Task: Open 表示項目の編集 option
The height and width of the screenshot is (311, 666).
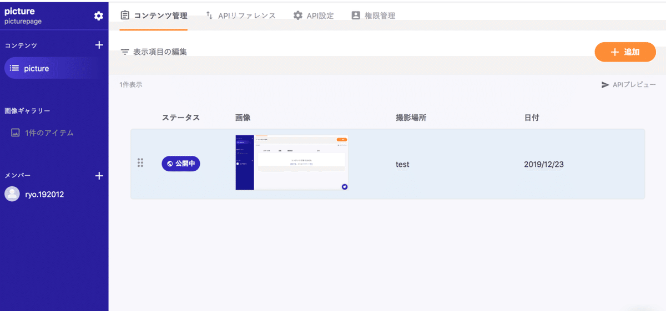Action: point(154,52)
